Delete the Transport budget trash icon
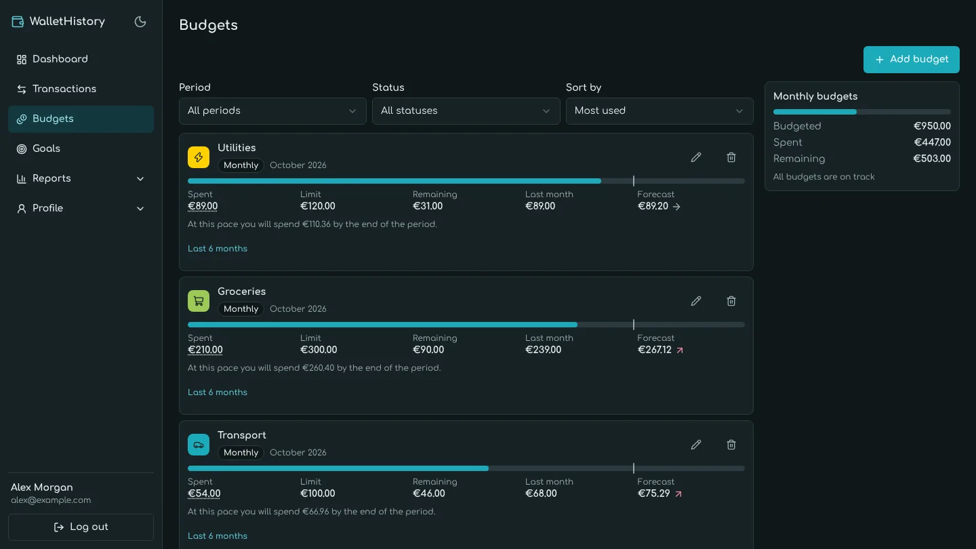The height and width of the screenshot is (549, 976). pyautogui.click(x=731, y=445)
